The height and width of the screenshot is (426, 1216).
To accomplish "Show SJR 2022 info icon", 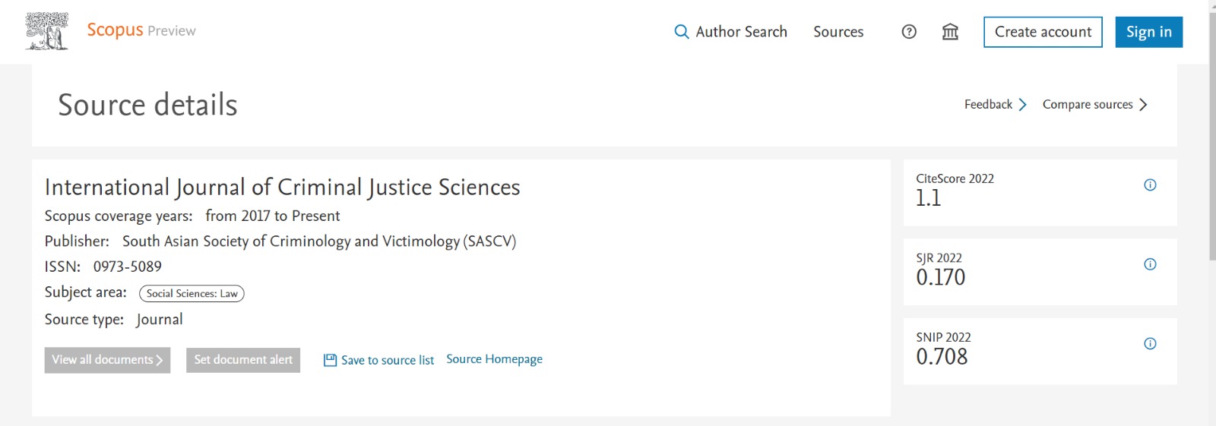I will (x=1150, y=264).
